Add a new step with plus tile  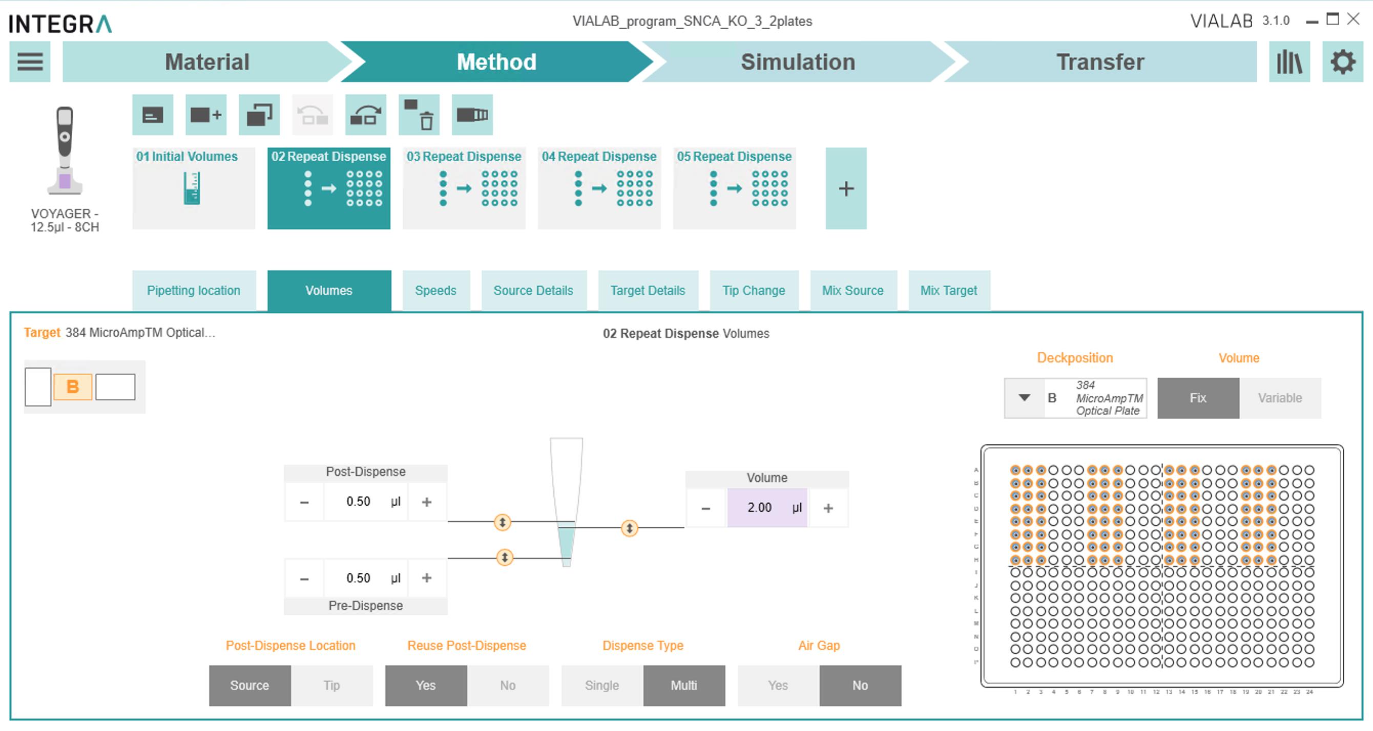pyautogui.click(x=846, y=188)
